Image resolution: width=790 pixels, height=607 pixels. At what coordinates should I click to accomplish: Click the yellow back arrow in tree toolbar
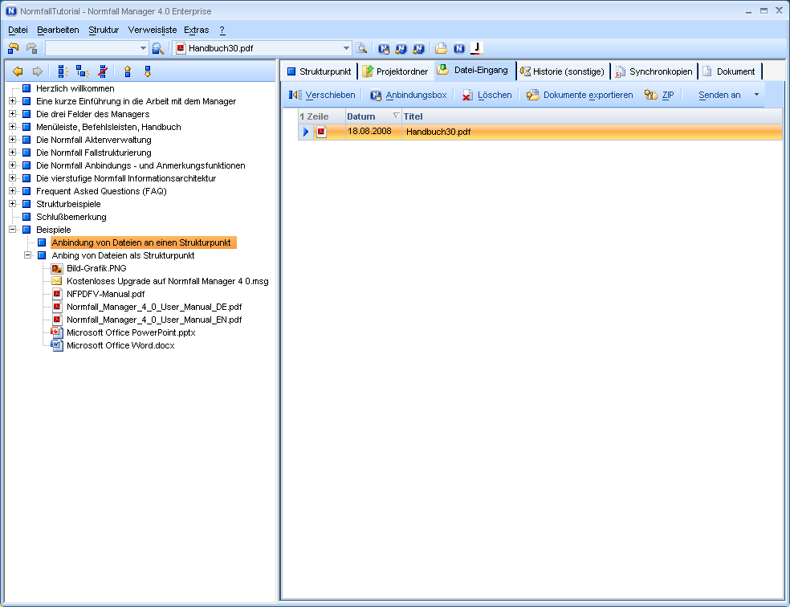click(x=18, y=71)
